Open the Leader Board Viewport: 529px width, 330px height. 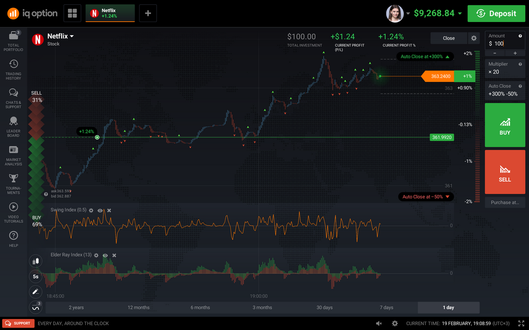tap(14, 127)
